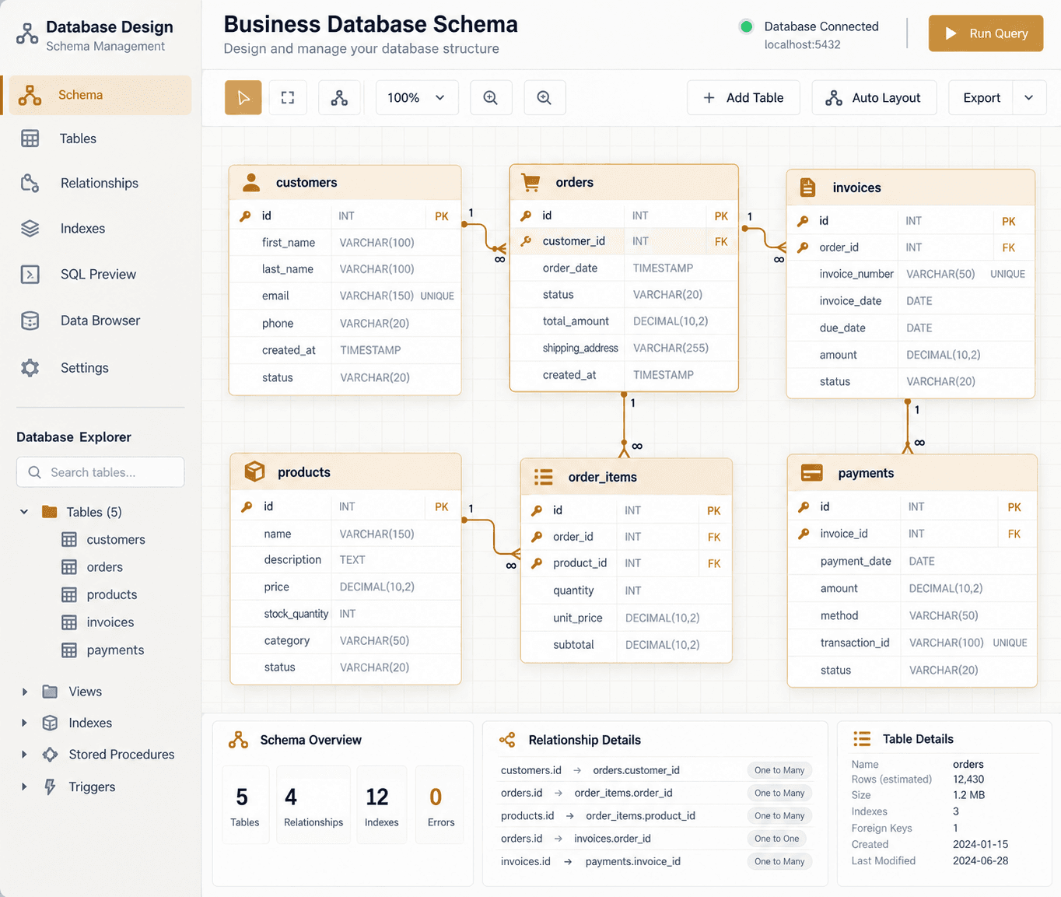The width and height of the screenshot is (1061, 897).
Task: Click the SQL Preview terminal icon
Action: coord(30,275)
